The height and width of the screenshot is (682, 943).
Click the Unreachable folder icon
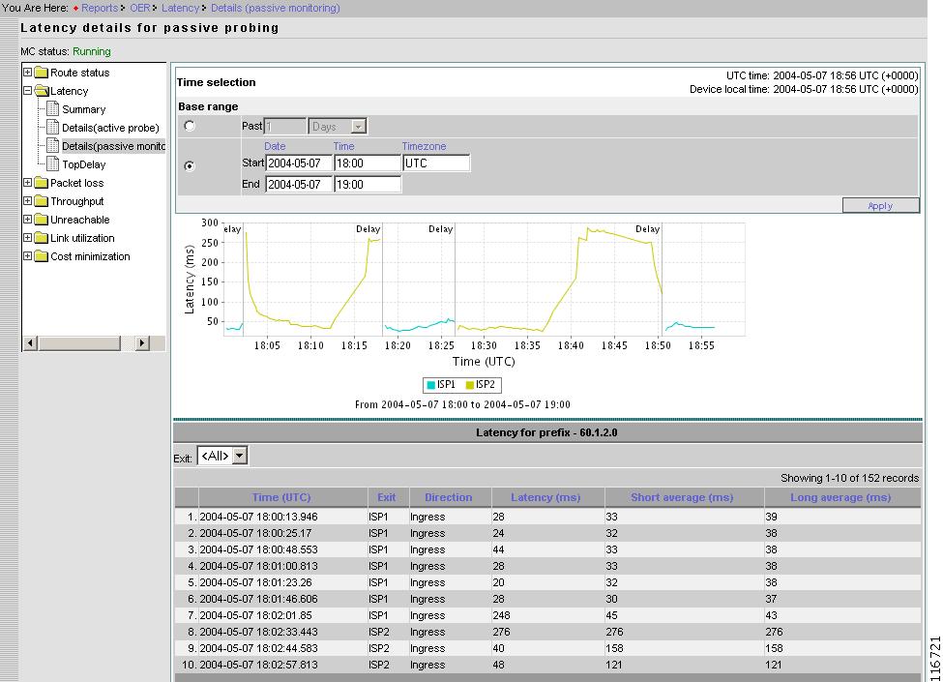[42, 220]
